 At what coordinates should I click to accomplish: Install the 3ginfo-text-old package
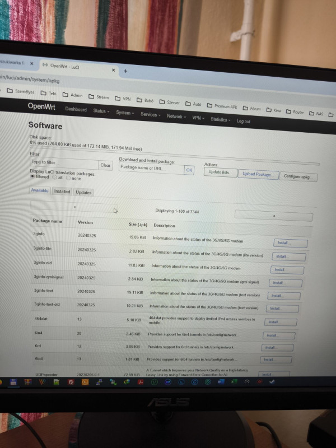[x=283, y=309]
